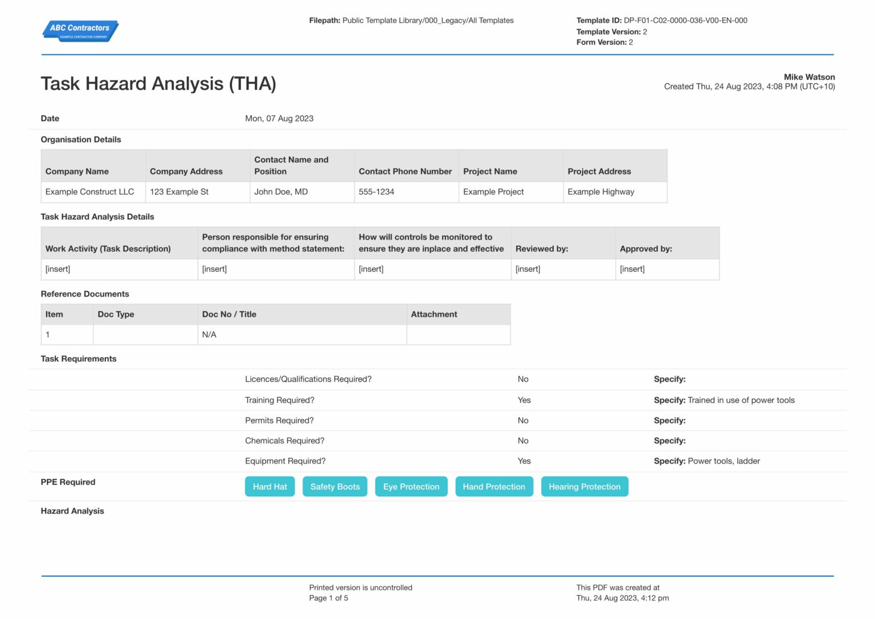
Task: Select the Company Name Example Construct LLC cell
Action: 89,192
